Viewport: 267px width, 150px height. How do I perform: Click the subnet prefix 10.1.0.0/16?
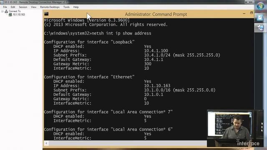(x=157, y=90)
